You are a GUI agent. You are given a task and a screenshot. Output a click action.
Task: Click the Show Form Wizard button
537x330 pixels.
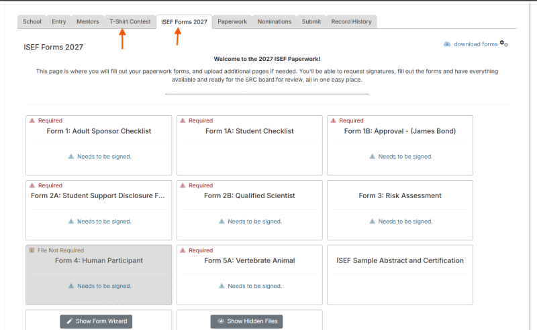click(x=96, y=321)
